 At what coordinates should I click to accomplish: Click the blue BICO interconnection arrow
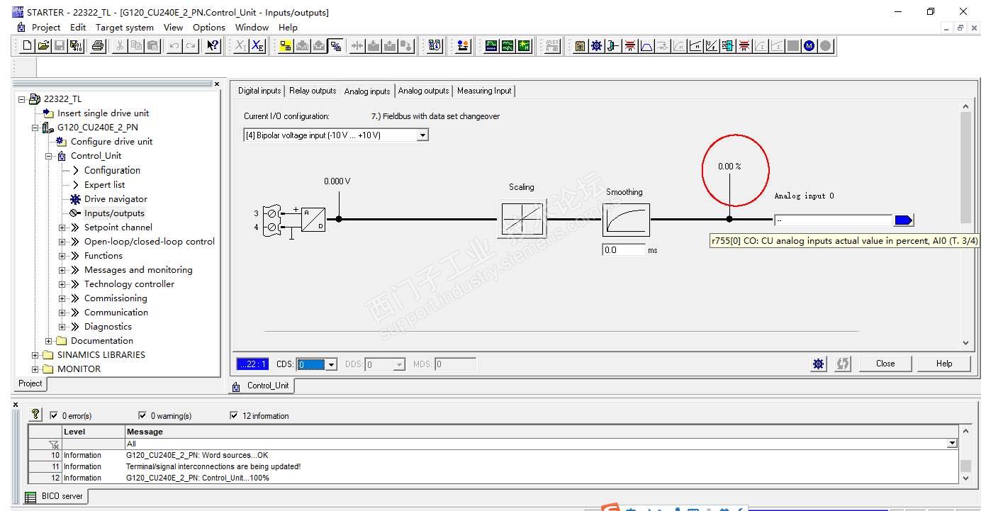(x=904, y=220)
